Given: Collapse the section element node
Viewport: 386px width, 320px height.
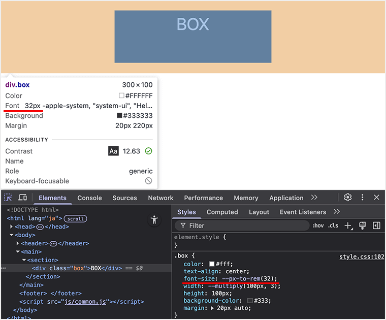Looking at the screenshot, I should pos(24,260).
